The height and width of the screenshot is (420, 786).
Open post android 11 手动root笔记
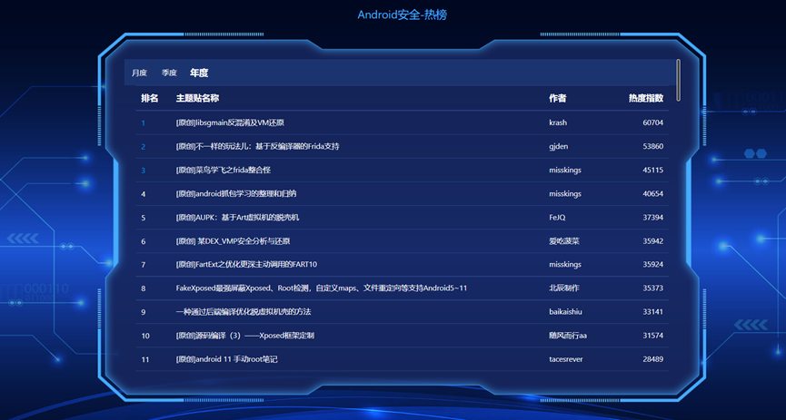pos(226,359)
